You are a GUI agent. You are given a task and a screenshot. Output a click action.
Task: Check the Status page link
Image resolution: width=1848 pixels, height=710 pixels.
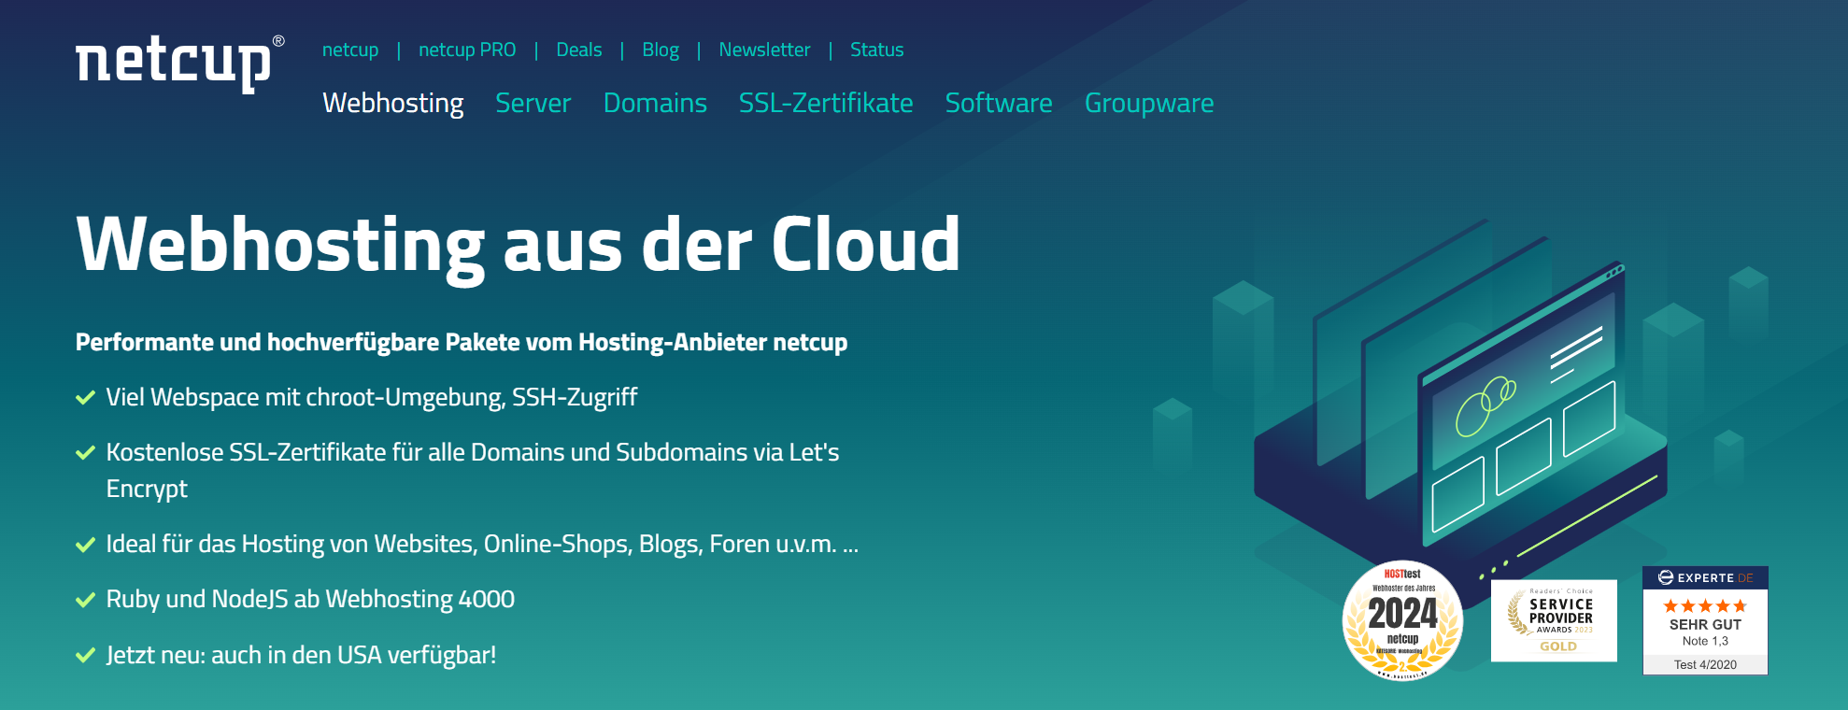tap(876, 50)
